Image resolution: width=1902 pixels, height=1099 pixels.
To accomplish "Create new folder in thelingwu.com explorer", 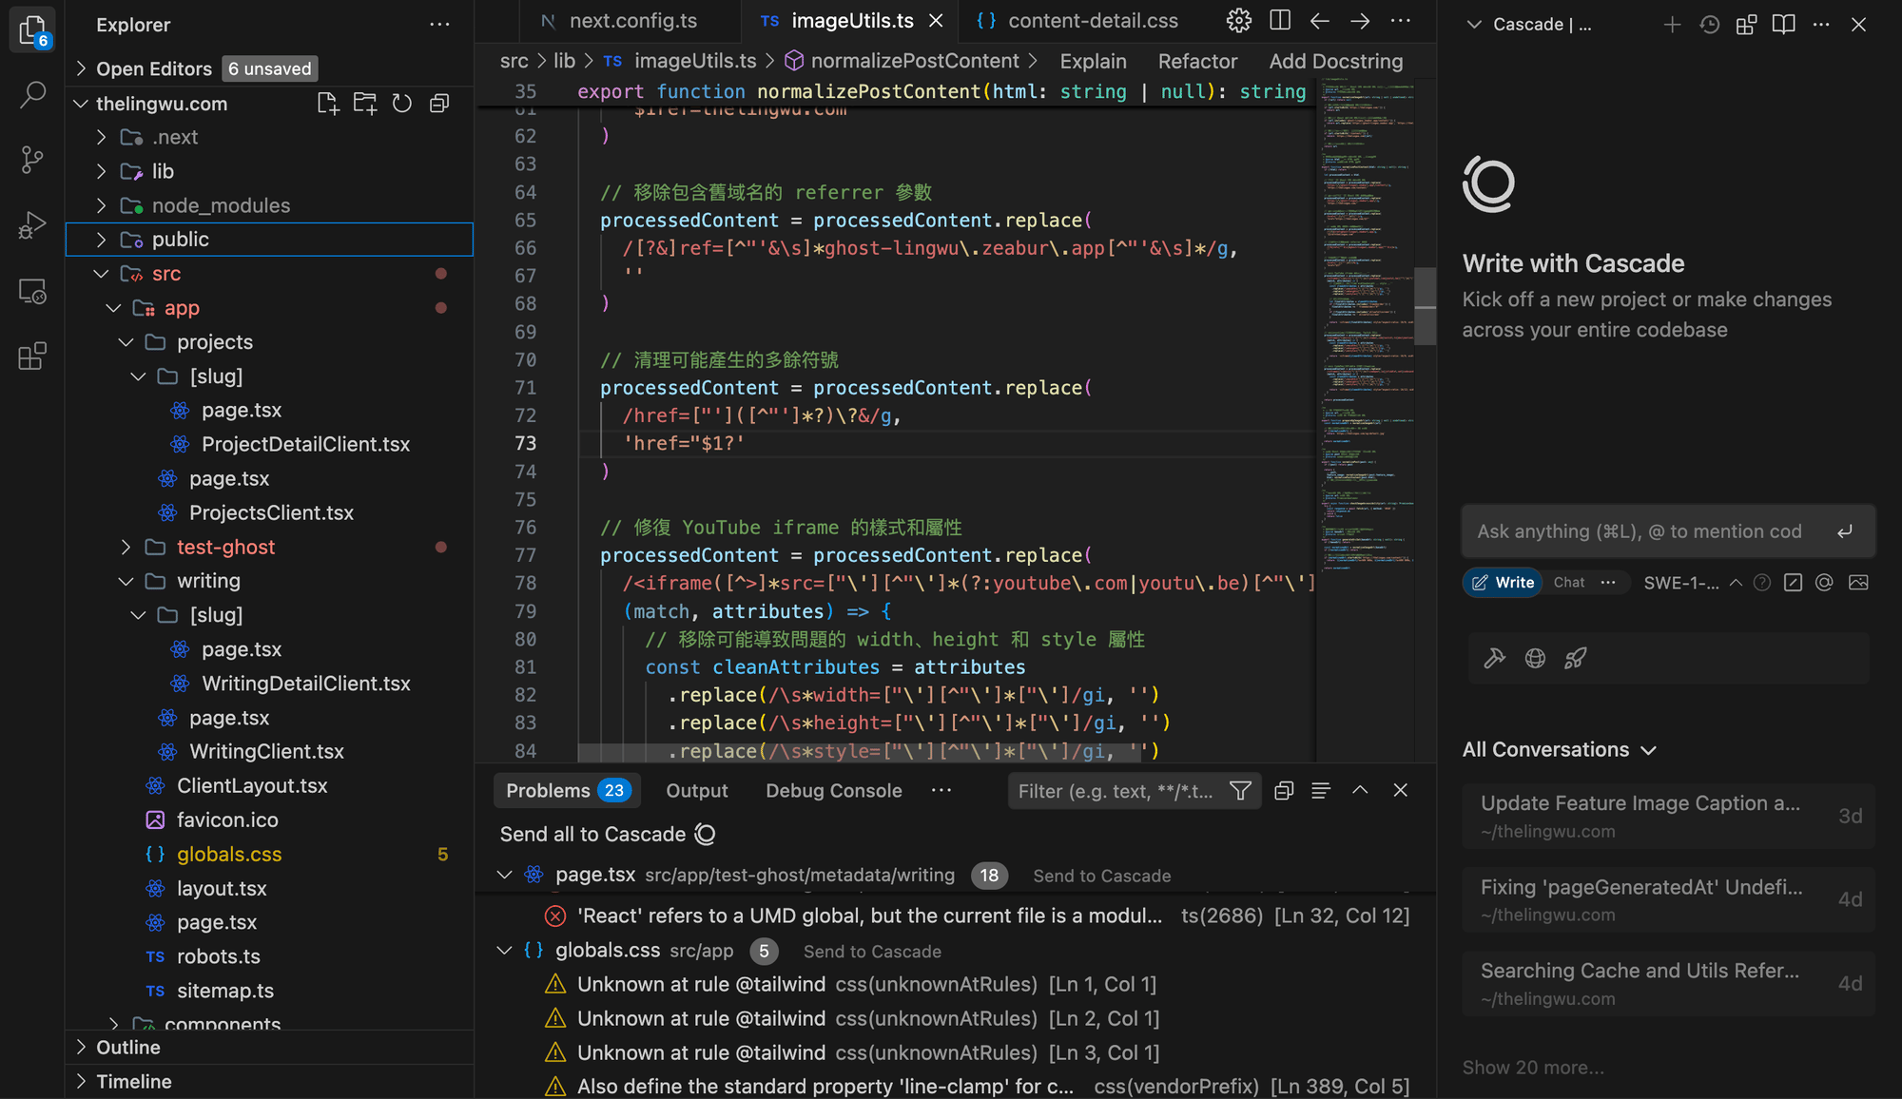I will [365, 104].
